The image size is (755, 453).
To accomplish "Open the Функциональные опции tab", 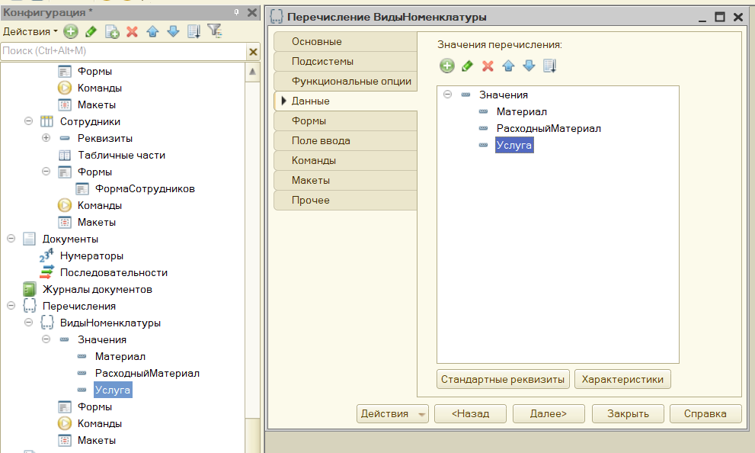I will pyautogui.click(x=345, y=81).
